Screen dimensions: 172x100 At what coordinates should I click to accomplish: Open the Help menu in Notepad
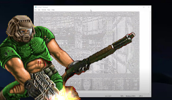[53, 10]
